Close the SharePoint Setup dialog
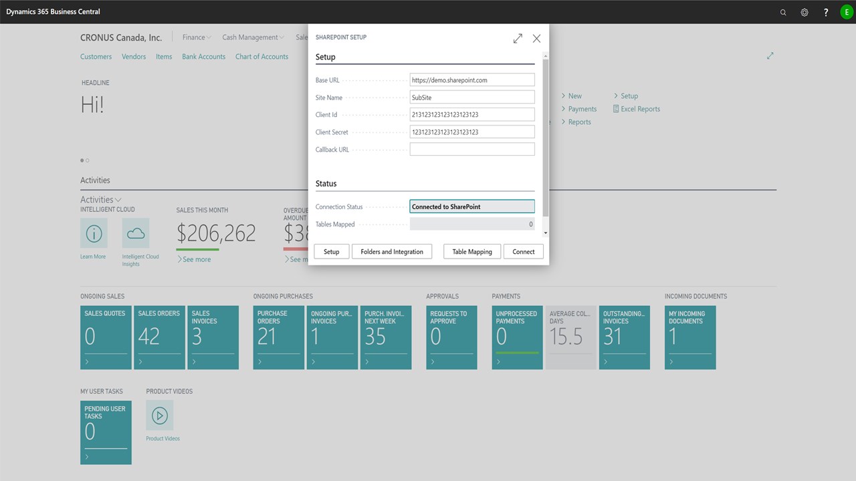This screenshot has height=481, width=856. [x=536, y=39]
